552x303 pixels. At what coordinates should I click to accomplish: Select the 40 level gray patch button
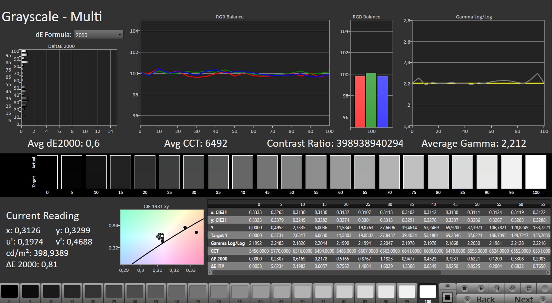(x=177, y=293)
